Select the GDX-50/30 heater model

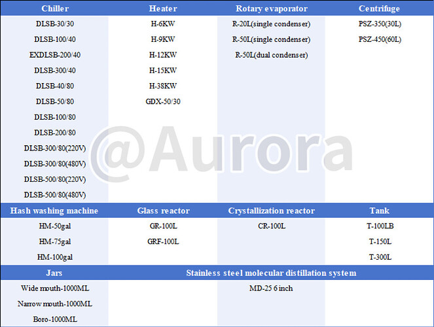[163, 101]
